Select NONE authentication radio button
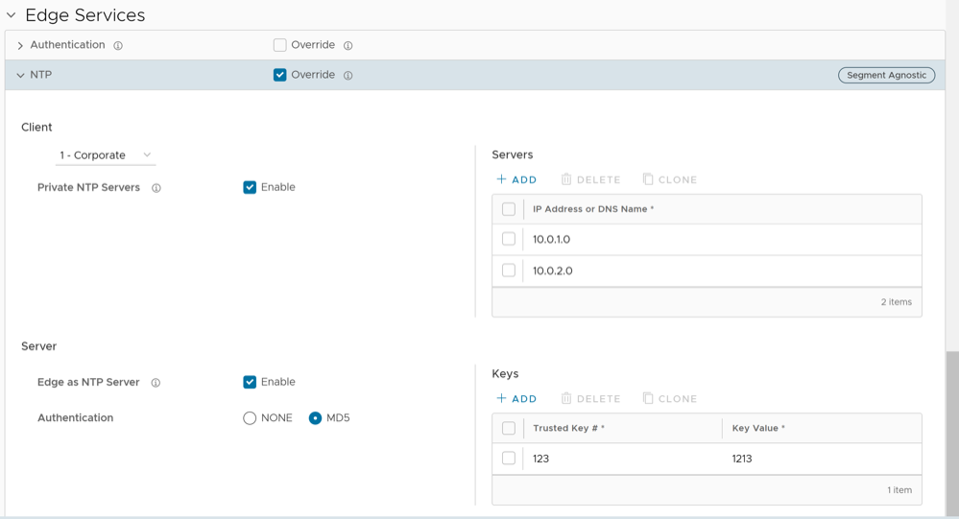 pos(250,418)
